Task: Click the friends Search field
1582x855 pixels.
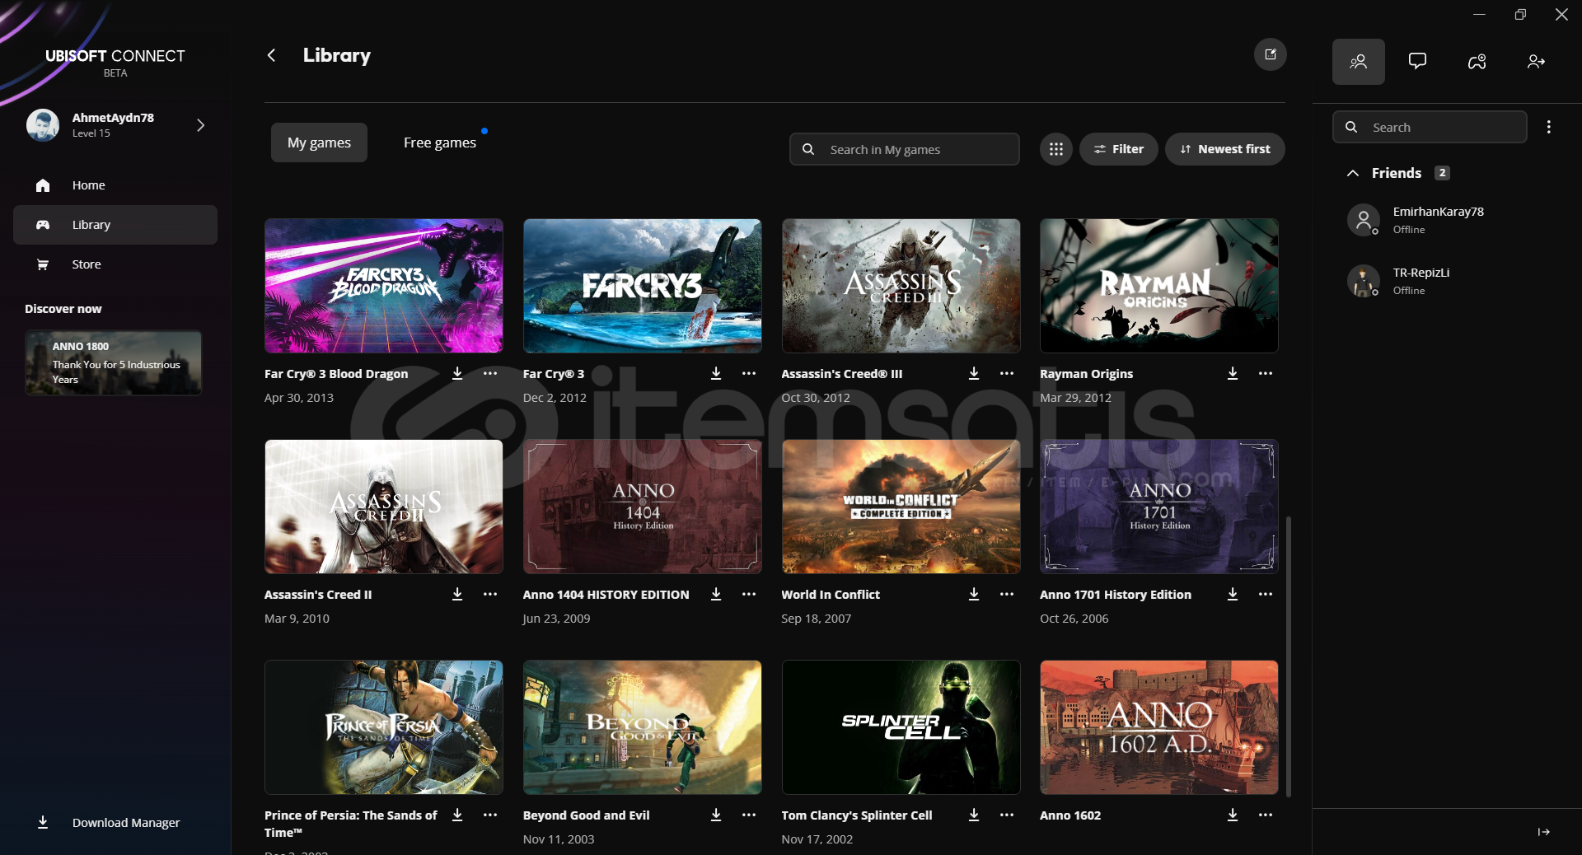Action: click(x=1430, y=127)
